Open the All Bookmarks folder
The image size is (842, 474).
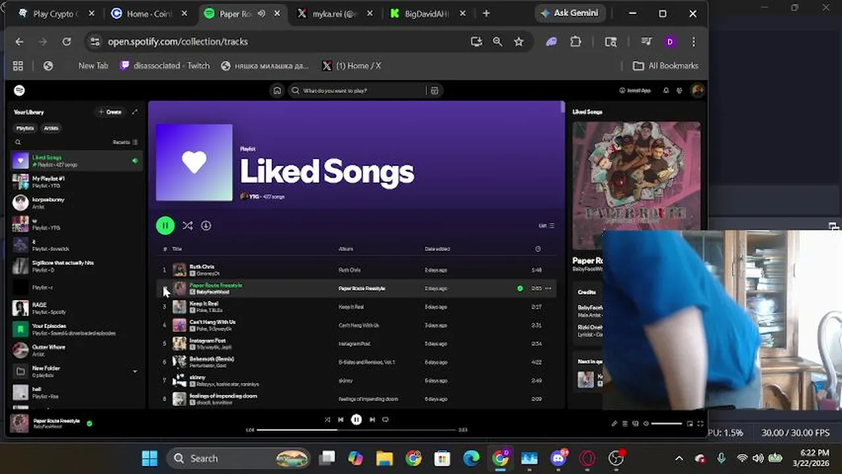point(665,66)
